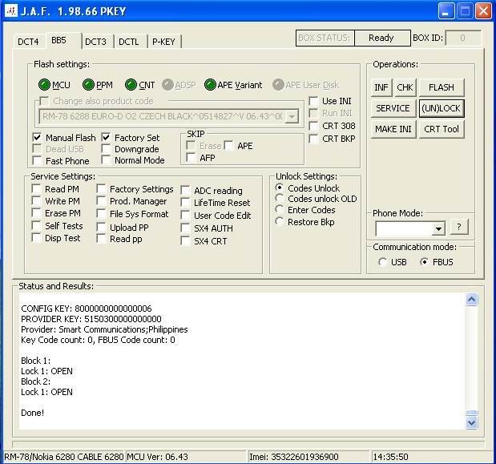
Task: Select the Restore Bkp unlock option
Action: tap(280, 222)
